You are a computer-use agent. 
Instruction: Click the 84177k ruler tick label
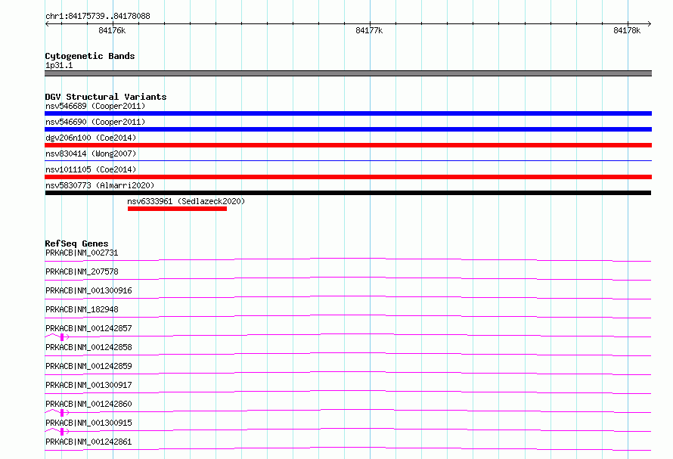[369, 30]
